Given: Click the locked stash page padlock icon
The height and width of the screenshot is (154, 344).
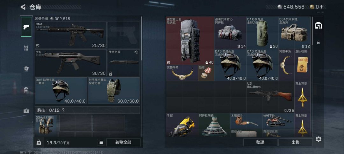Looking at the screenshot, I should (x=318, y=42).
